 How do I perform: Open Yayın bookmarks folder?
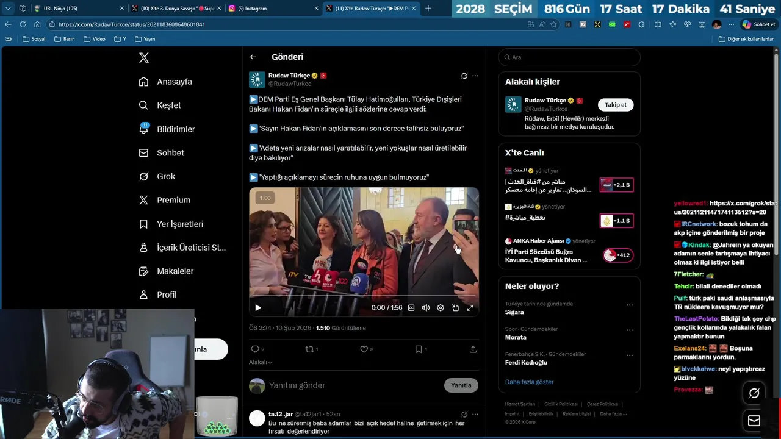(145, 39)
